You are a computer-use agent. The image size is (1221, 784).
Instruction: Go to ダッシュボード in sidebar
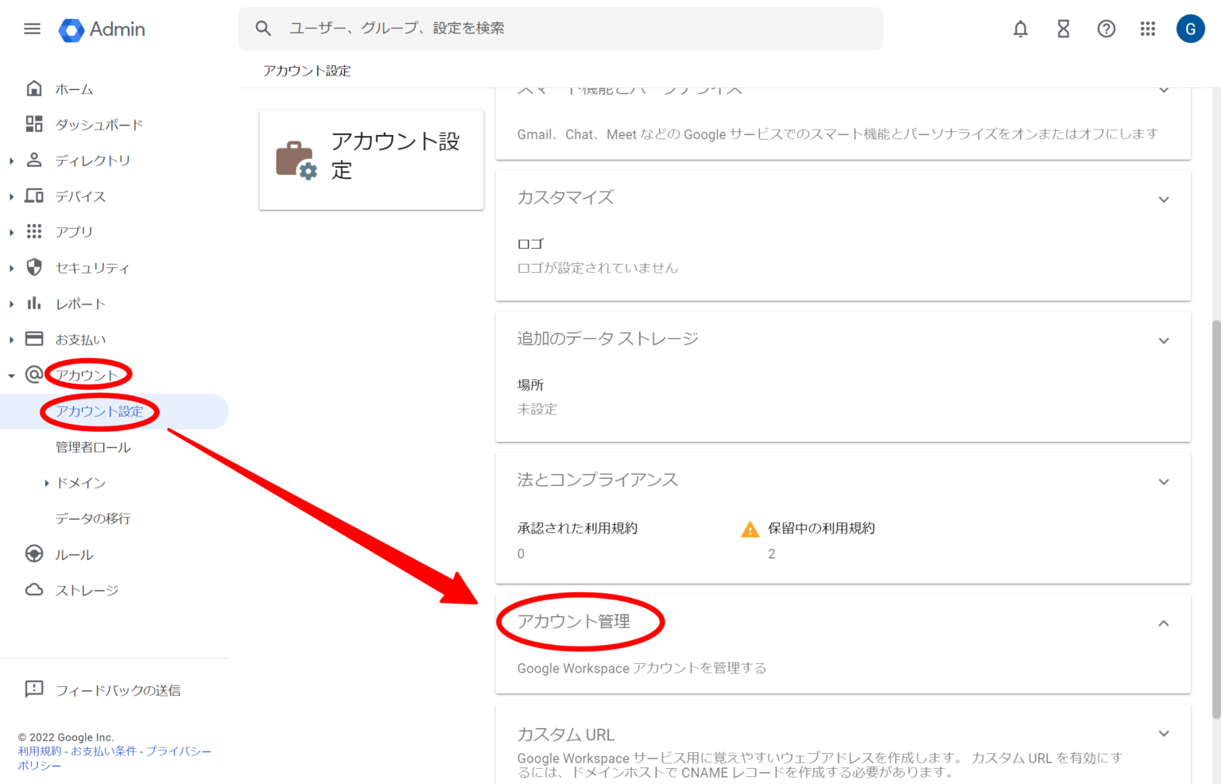(x=99, y=125)
